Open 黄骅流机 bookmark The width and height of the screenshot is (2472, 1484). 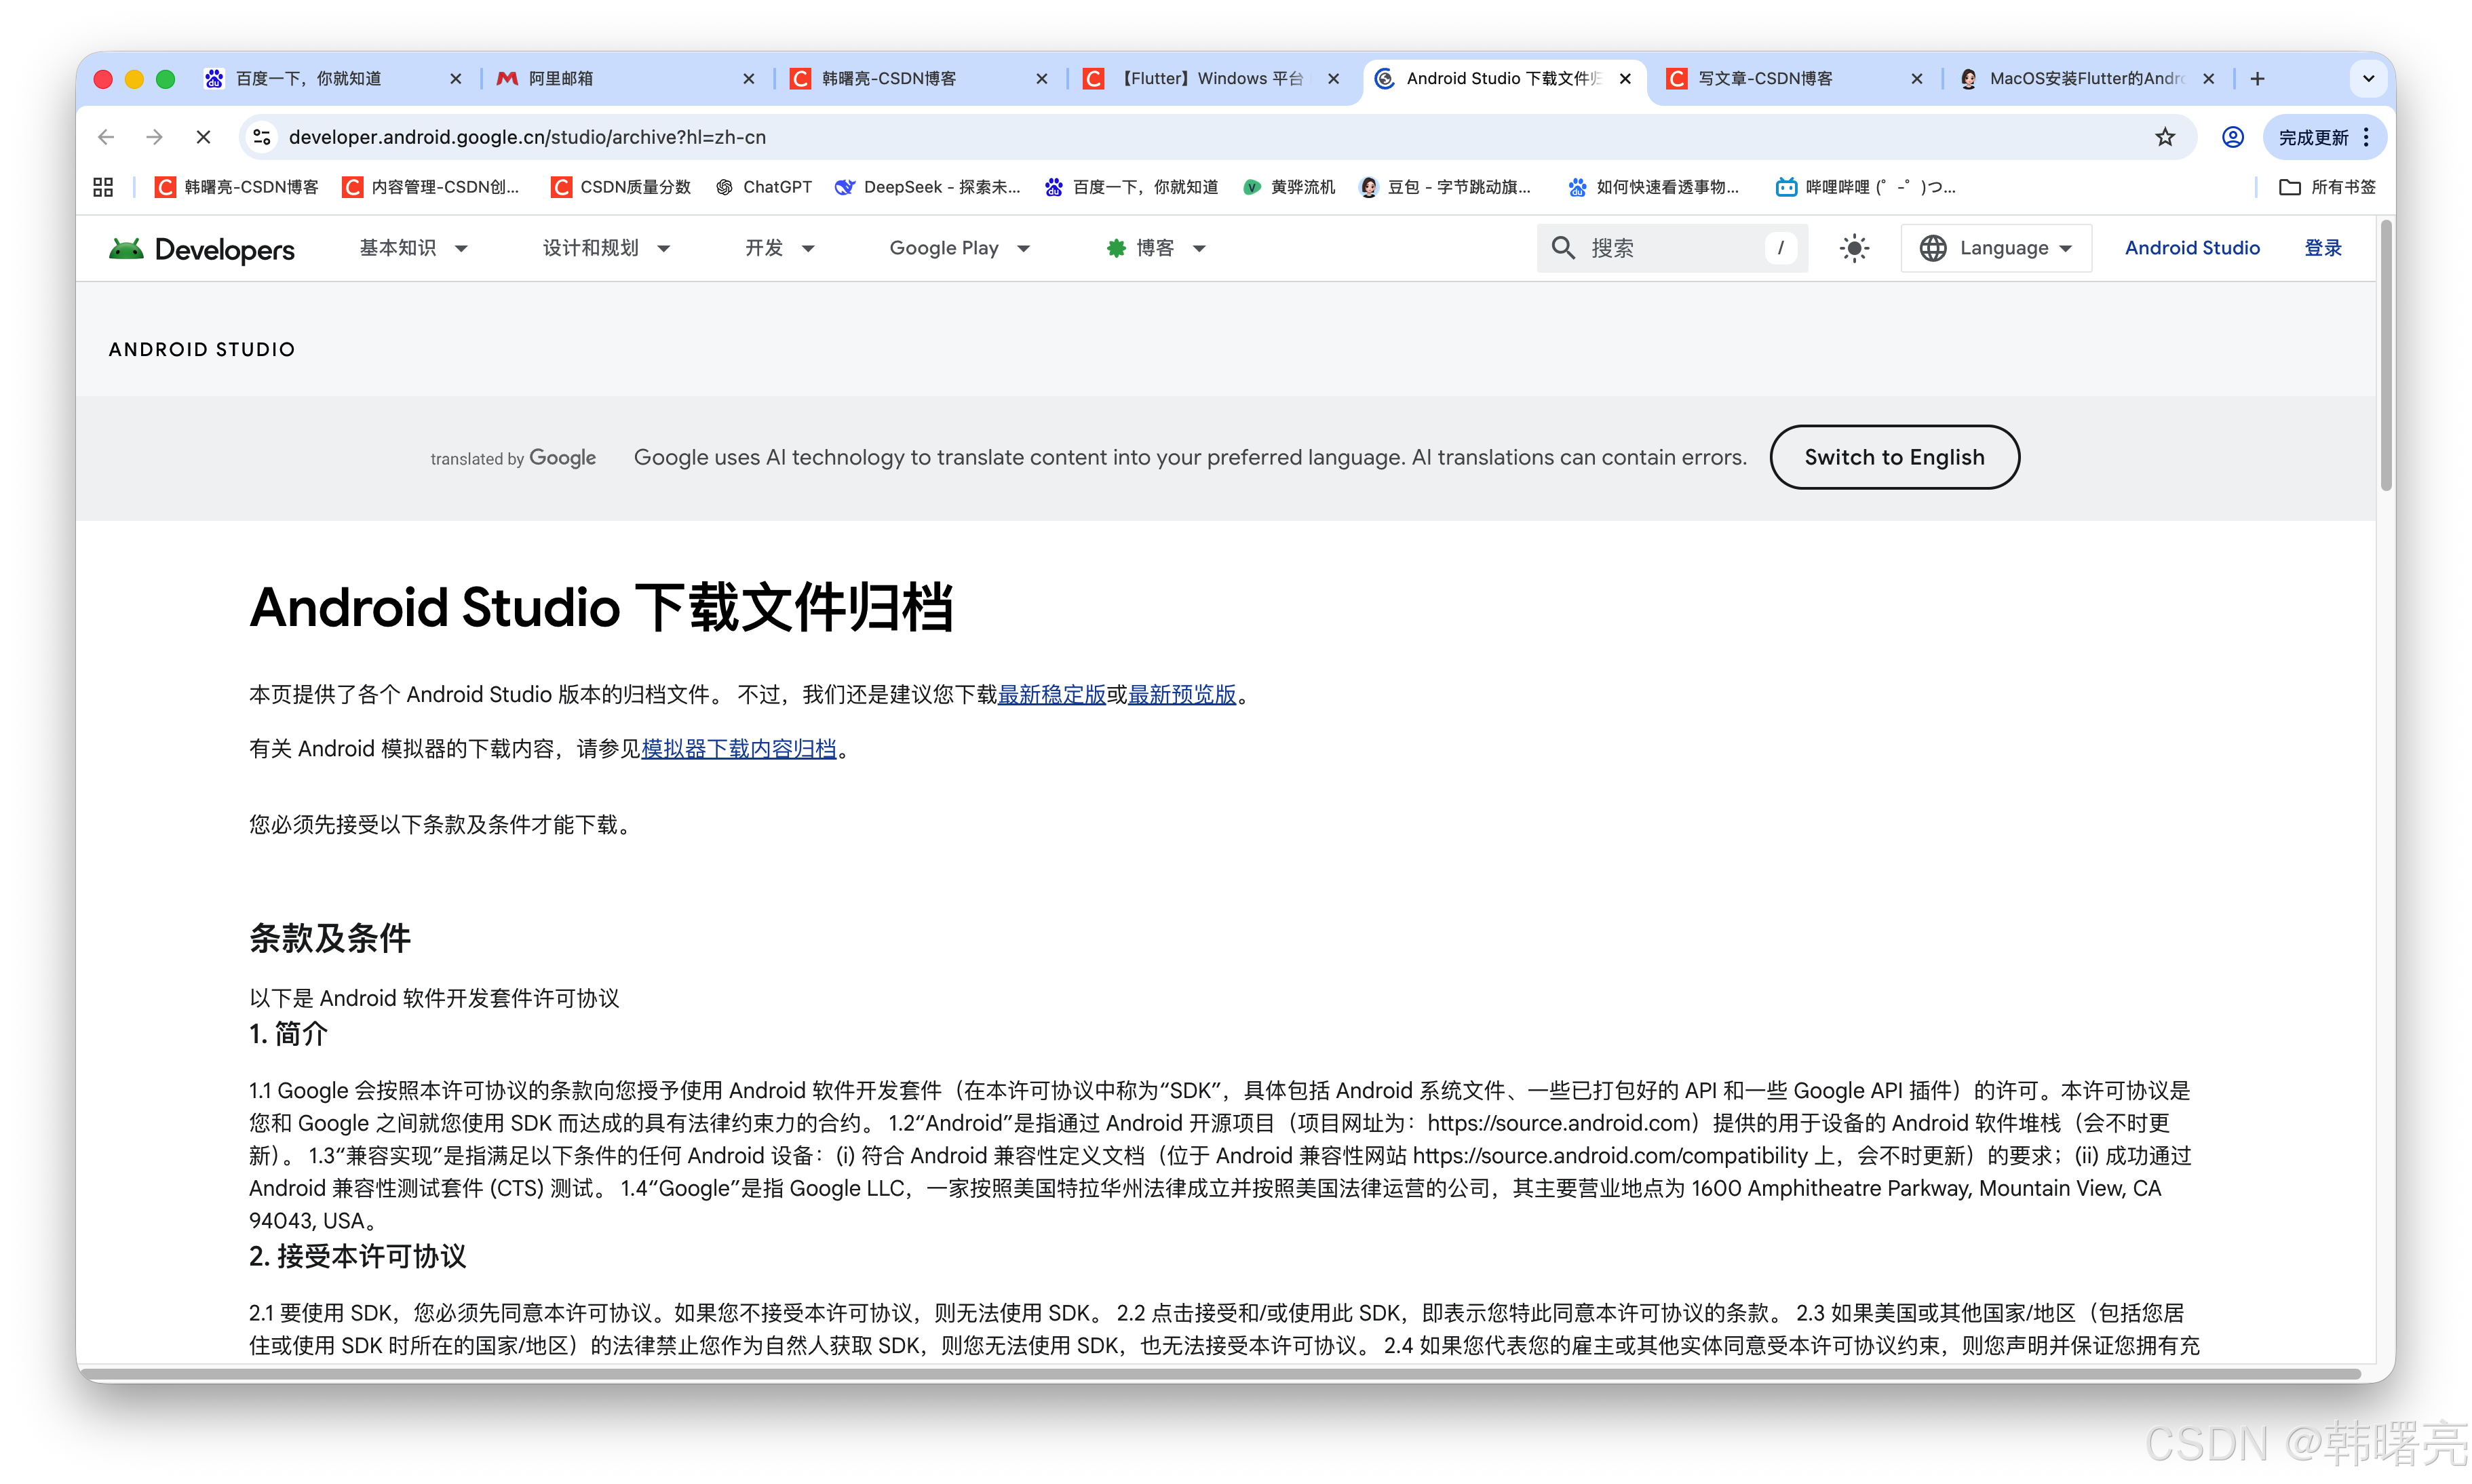(1289, 187)
